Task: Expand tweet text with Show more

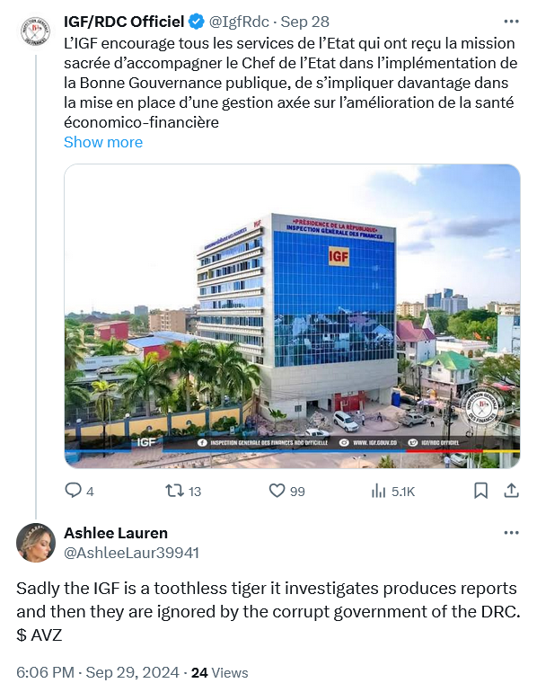Action: (103, 142)
